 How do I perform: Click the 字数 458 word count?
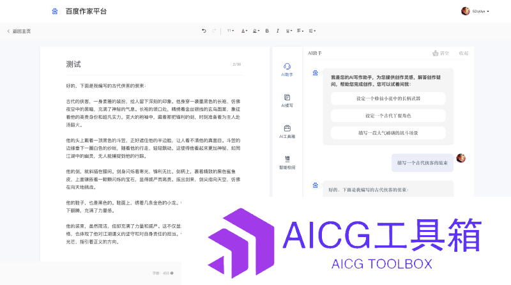(x=161, y=273)
